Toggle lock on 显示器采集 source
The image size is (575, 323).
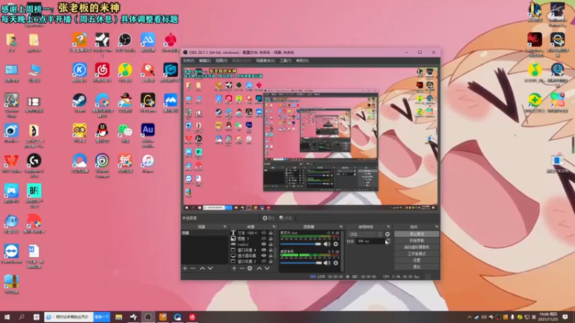pos(271,256)
